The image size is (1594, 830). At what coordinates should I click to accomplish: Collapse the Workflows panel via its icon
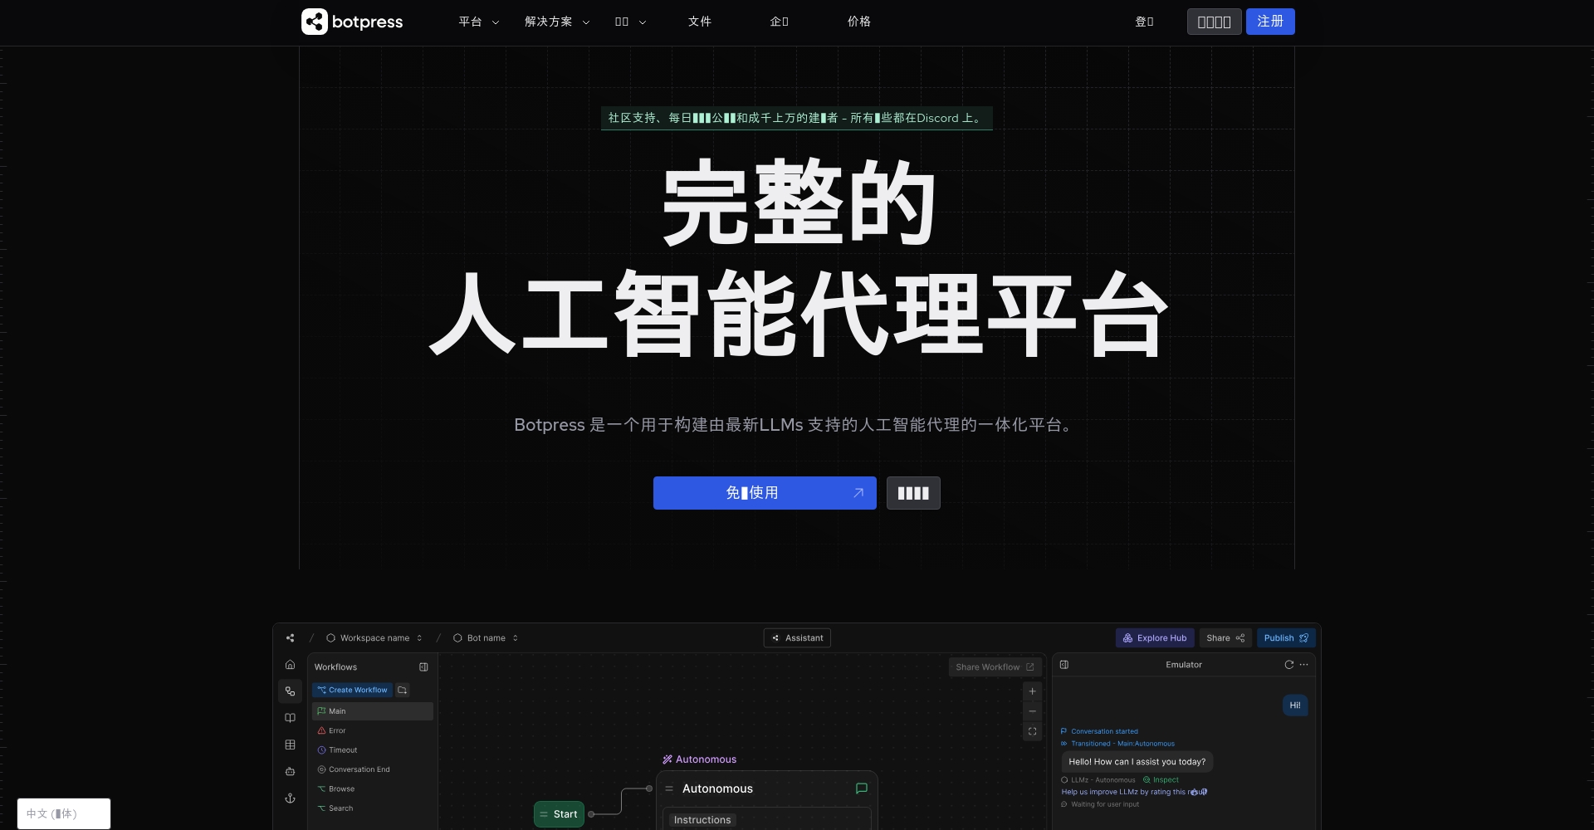tap(423, 667)
